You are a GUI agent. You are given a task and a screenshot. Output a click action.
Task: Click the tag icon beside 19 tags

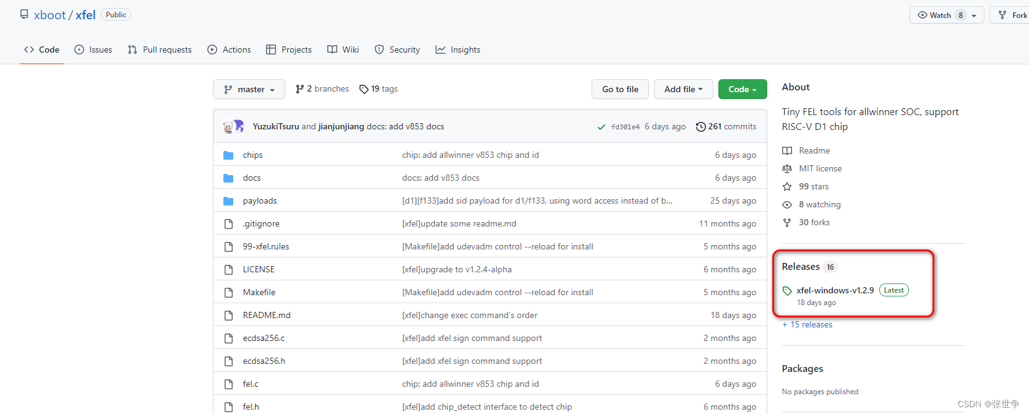click(364, 89)
